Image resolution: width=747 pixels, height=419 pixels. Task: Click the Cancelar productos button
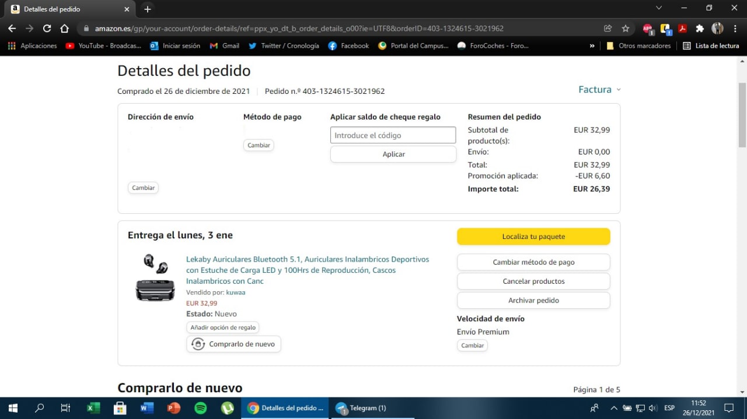[533, 281]
